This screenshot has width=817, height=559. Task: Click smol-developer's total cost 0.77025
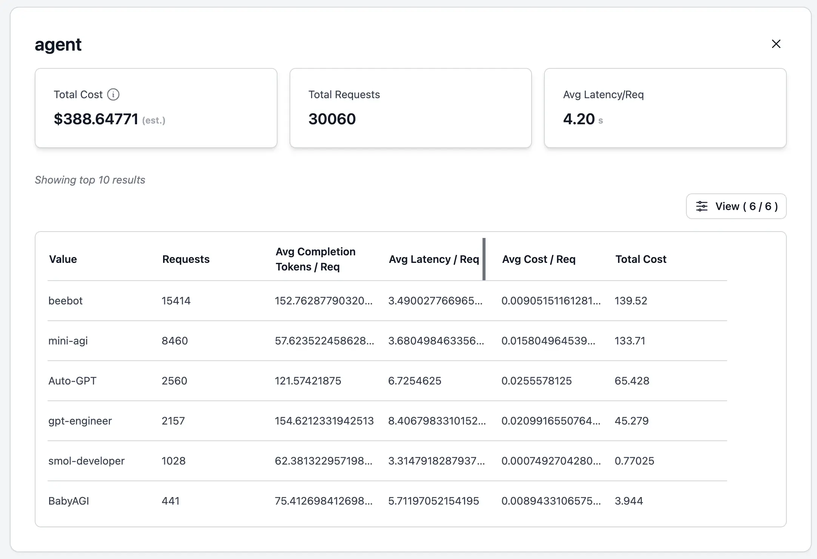click(x=634, y=461)
